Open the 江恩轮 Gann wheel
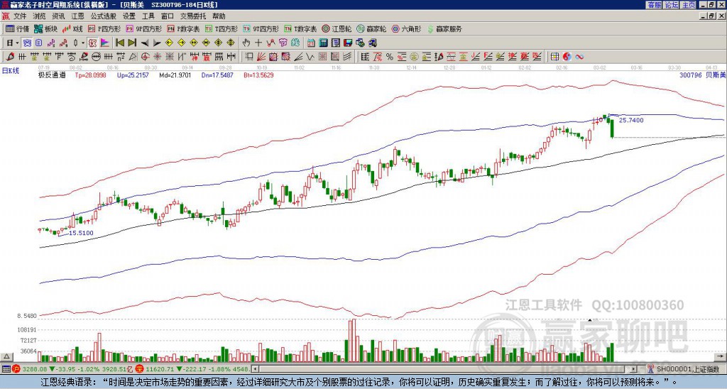 pos(337,28)
